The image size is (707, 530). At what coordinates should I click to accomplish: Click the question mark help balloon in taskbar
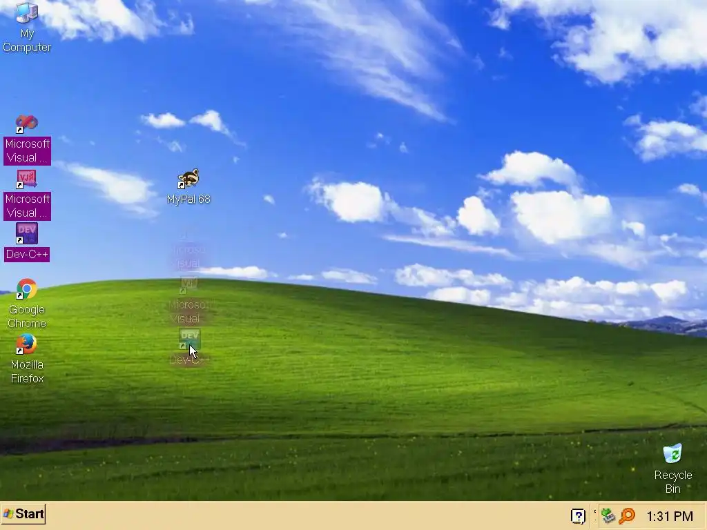coord(578,516)
